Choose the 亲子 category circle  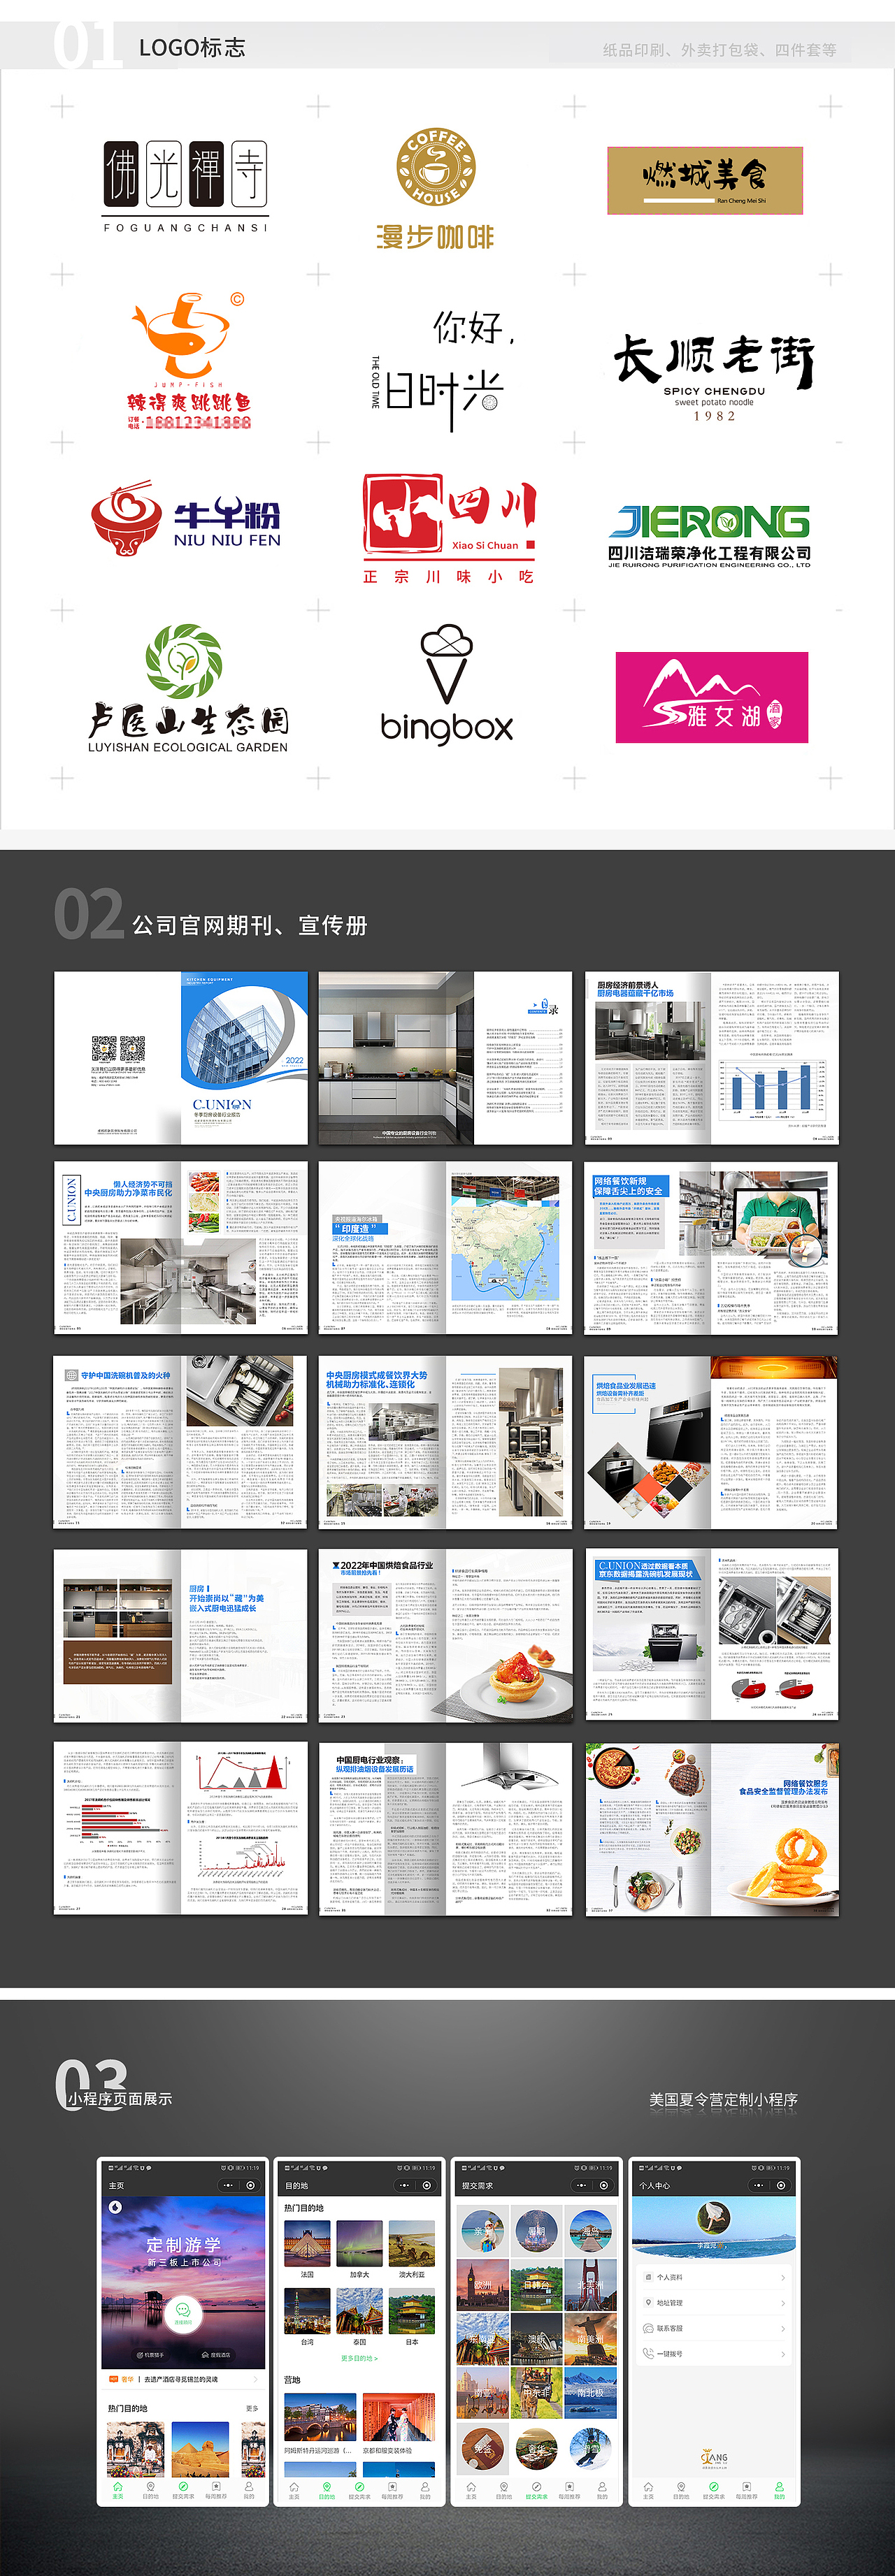483,2231
